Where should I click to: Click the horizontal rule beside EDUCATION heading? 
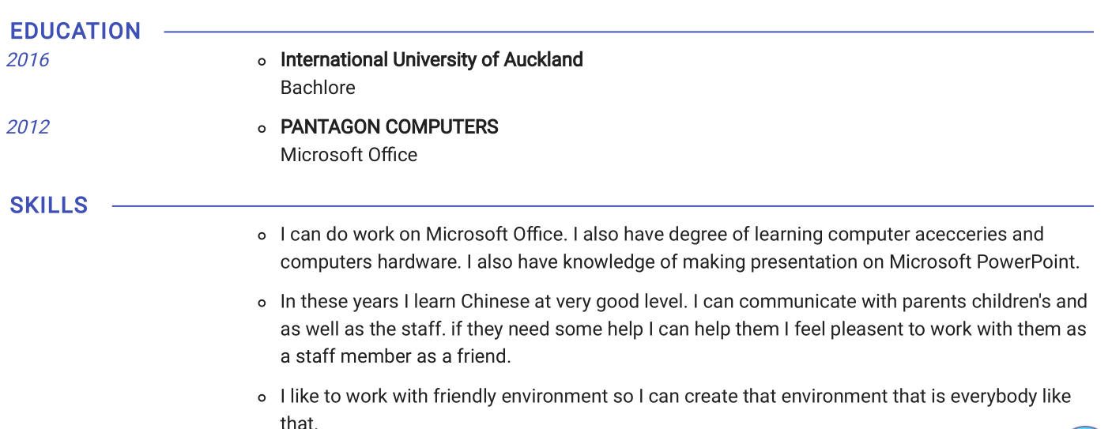[628, 32]
